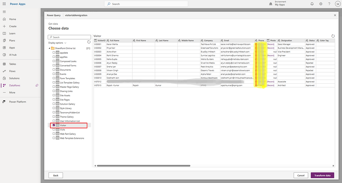Click the top Power Apps search box
This screenshot has width=342, height=183.
[146, 4]
